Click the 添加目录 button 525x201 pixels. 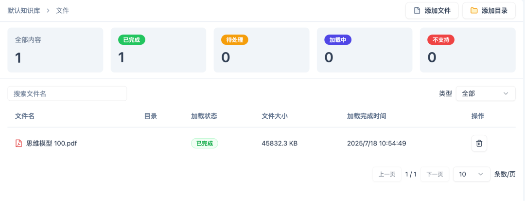(x=489, y=11)
